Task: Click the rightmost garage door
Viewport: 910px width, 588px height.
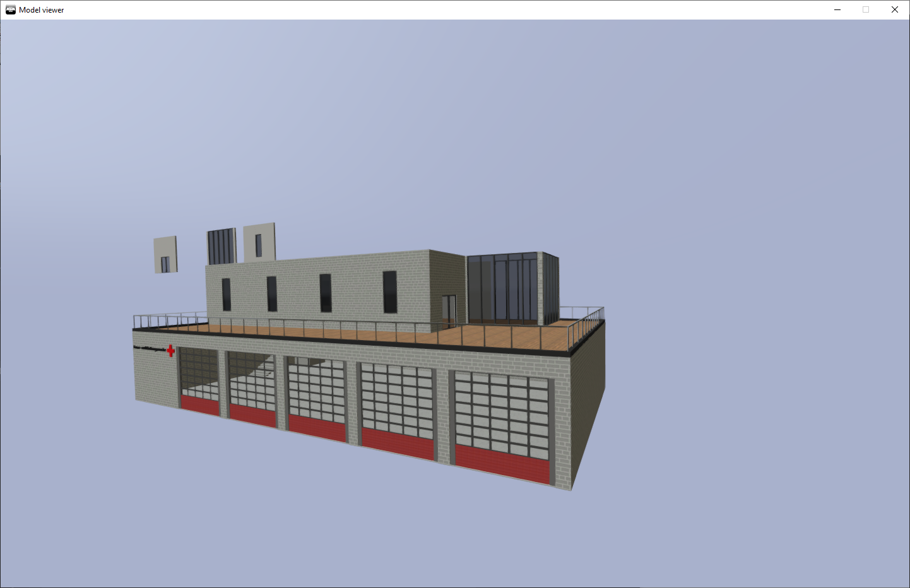Action: 502,428
